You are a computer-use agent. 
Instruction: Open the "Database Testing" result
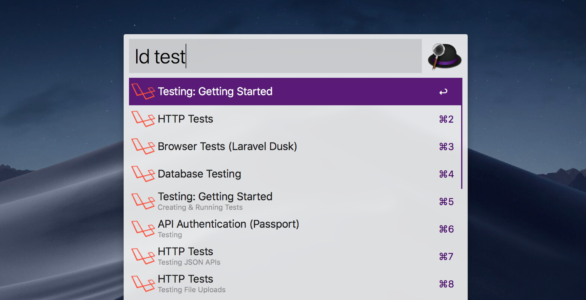pos(199,174)
